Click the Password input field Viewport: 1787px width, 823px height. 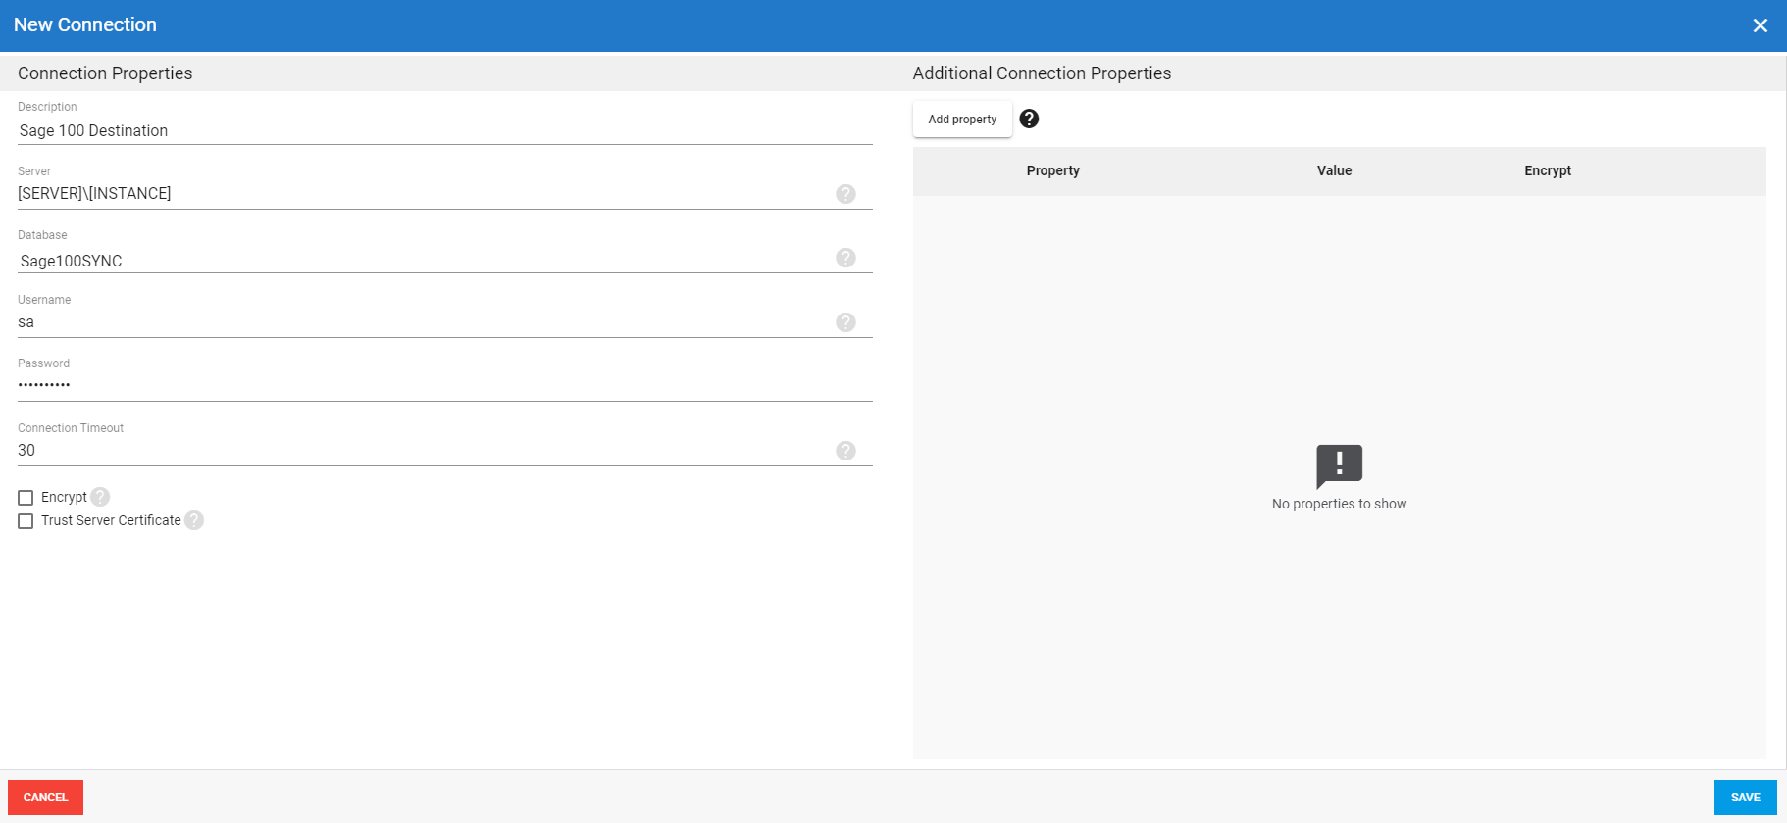click(441, 385)
